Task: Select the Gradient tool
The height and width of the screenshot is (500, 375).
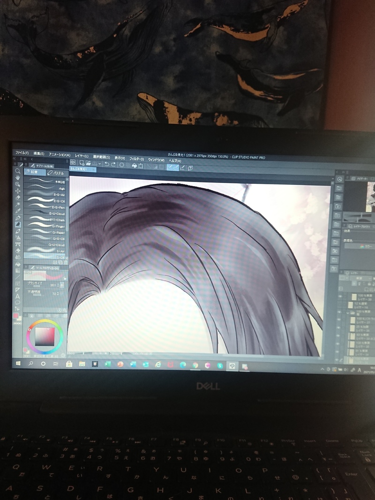Action: (x=18, y=271)
